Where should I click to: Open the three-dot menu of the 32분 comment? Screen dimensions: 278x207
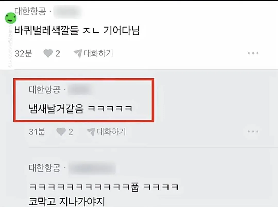click(x=253, y=53)
